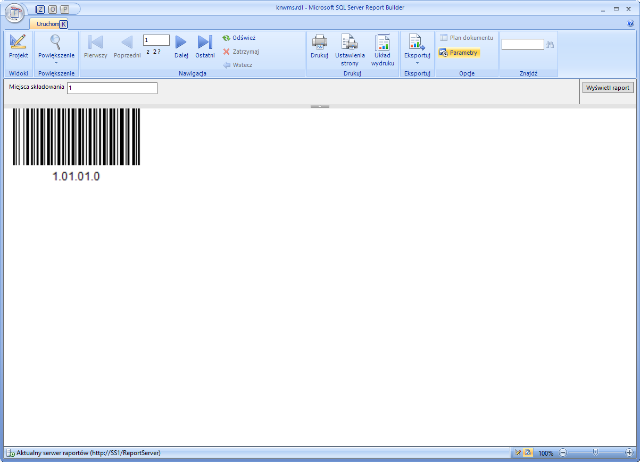Click the O quick access button

pos(53,10)
